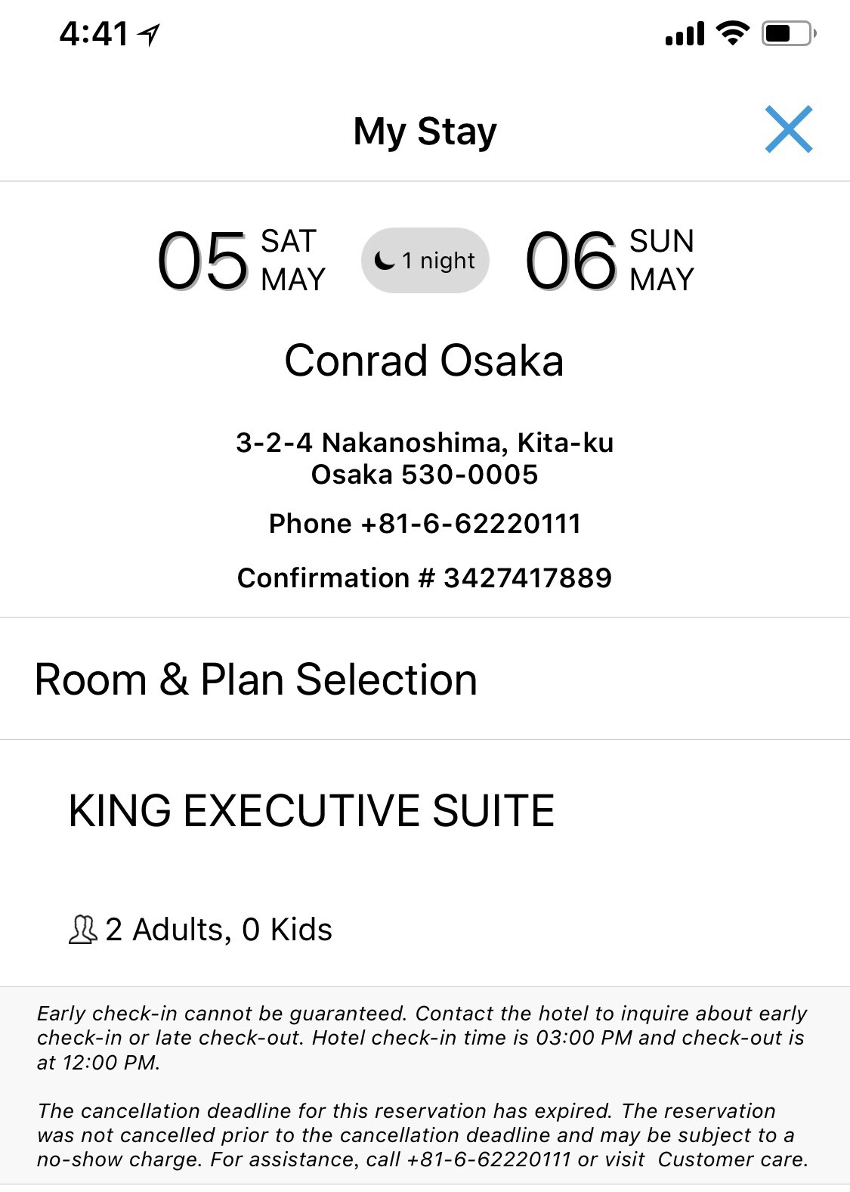The width and height of the screenshot is (850, 1192).
Task: Tap the 06 SUN MAY check-out date
Action: [609, 261]
